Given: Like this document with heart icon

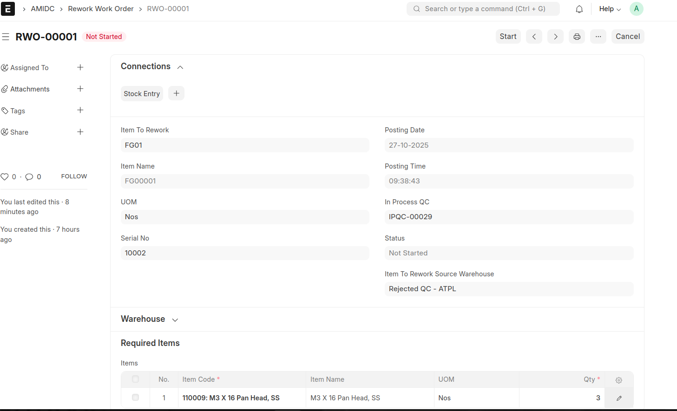Looking at the screenshot, I should point(5,177).
